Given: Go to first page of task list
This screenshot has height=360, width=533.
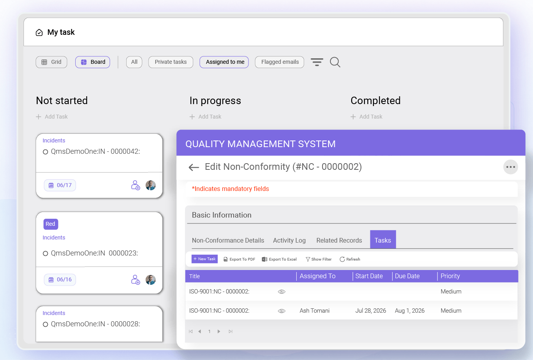Looking at the screenshot, I should point(191,331).
